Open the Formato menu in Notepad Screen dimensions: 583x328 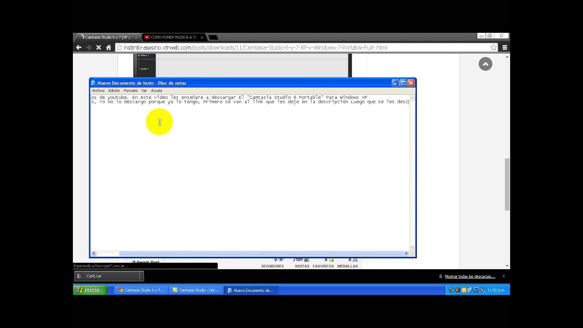tap(130, 91)
